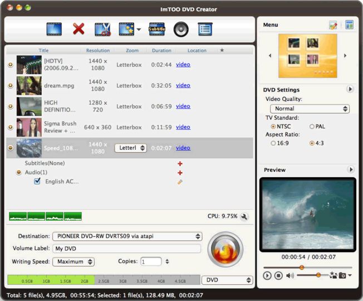363x301 pixels.
Task: Click the edit menu pencil icon
Action: [x=333, y=25]
